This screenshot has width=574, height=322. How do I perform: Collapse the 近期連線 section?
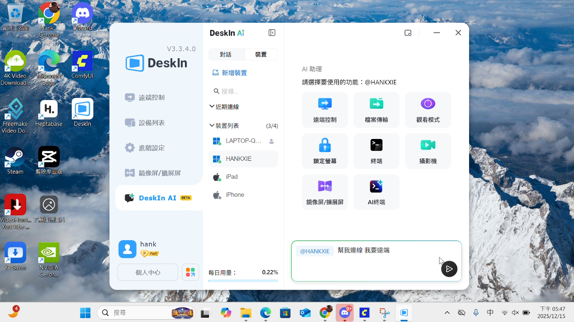click(212, 107)
